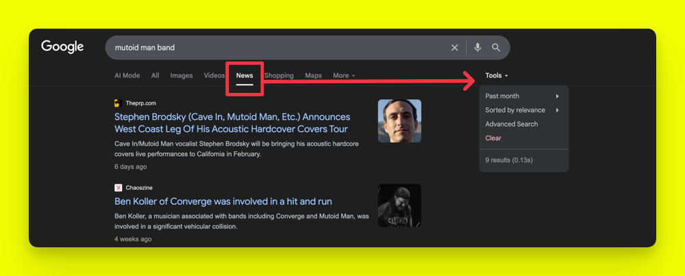Click Clear to reset search filters
Image resolution: width=685 pixels, height=276 pixels.
493,138
